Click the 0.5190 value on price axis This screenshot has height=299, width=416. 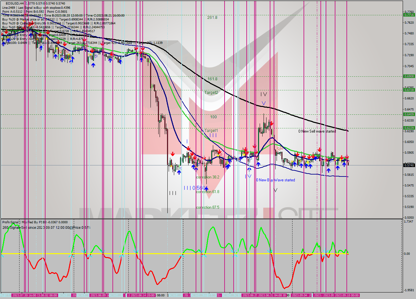click(x=409, y=207)
